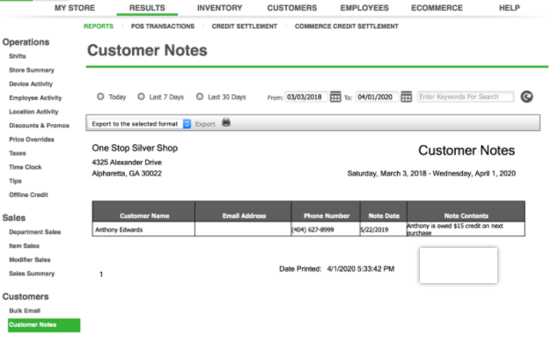
Task: Open POS TRANSACTIONS sub-tab
Action: pos(163,26)
